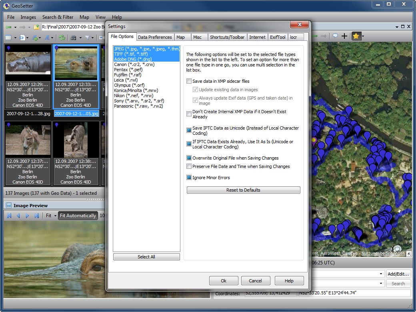Screen dimensions: 416x312
Task: Open the Images menu
Action: pos(28,17)
